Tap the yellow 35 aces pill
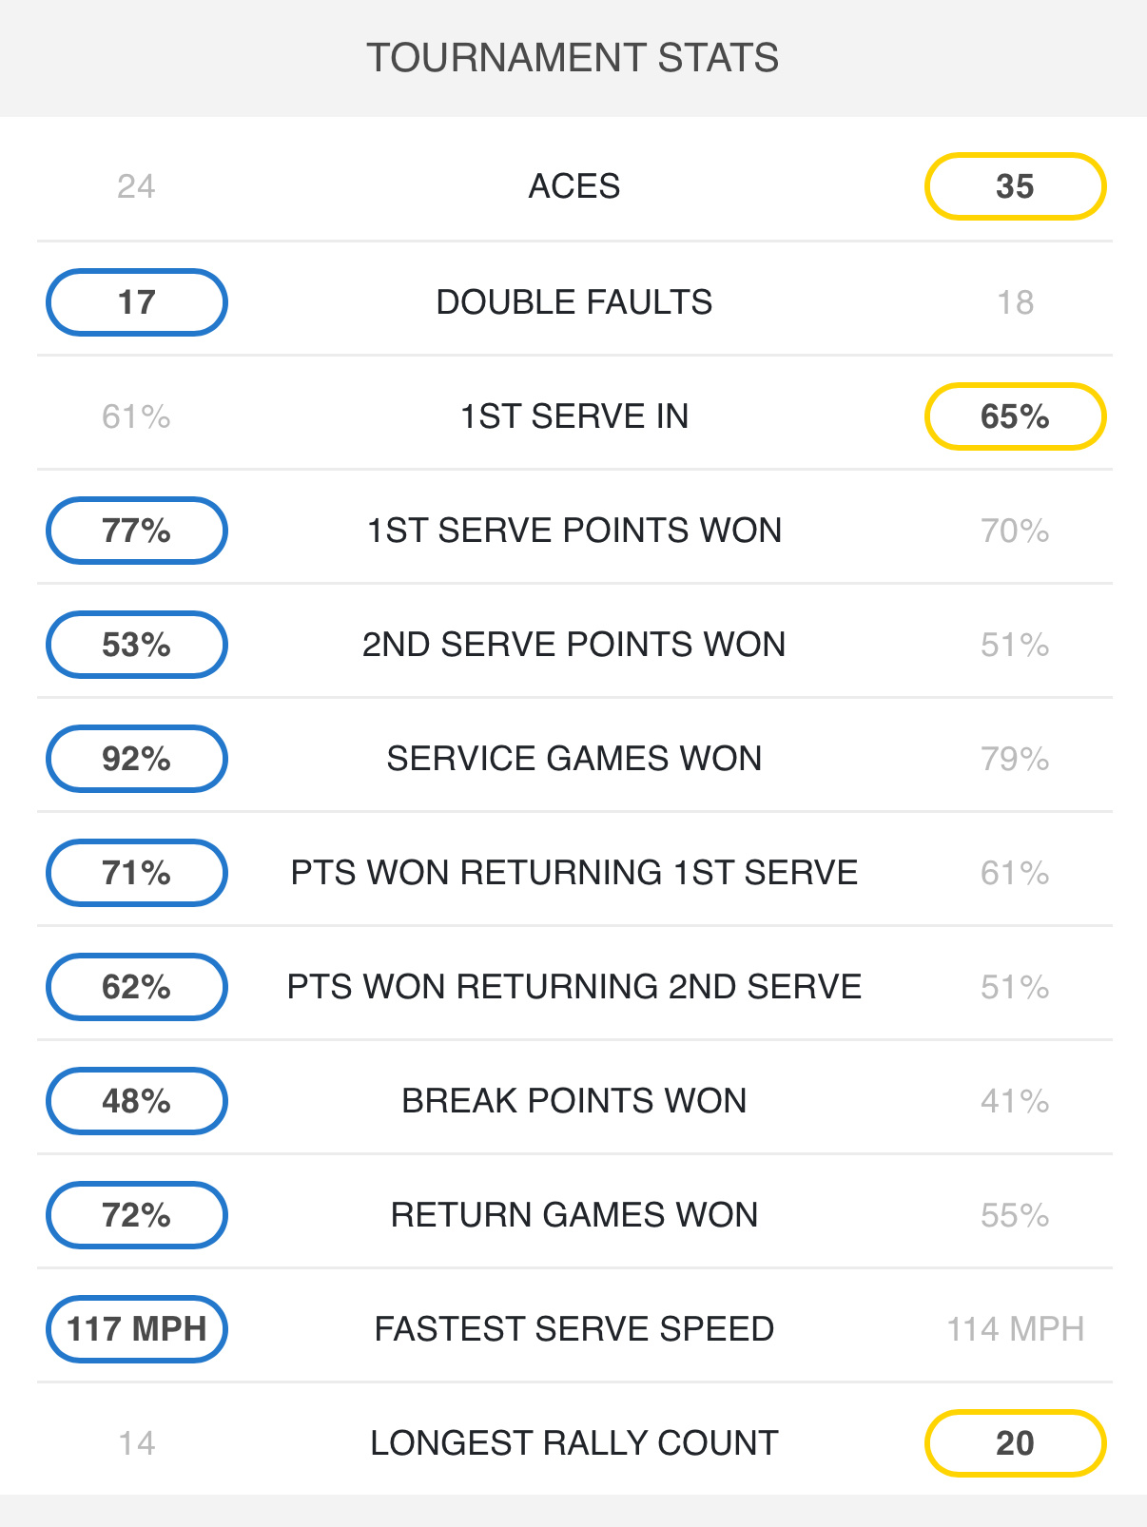1147x1527 pixels. pyautogui.click(x=1015, y=186)
